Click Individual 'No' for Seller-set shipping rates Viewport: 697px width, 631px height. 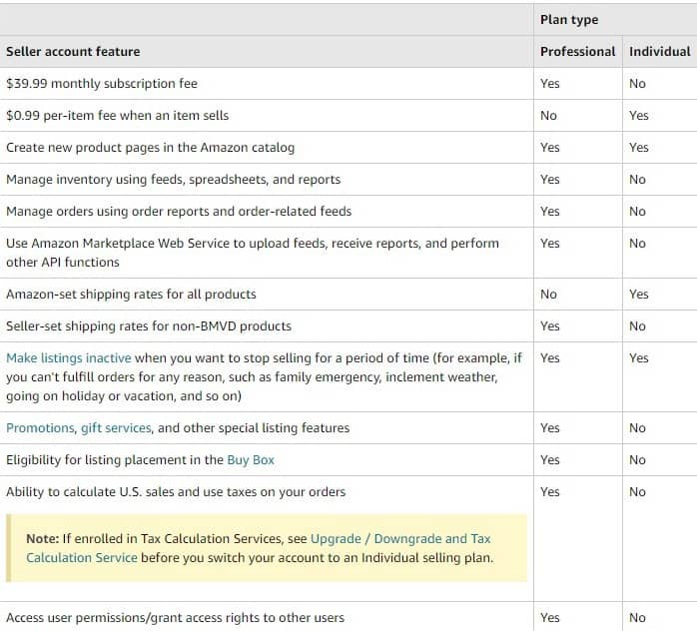click(x=637, y=326)
